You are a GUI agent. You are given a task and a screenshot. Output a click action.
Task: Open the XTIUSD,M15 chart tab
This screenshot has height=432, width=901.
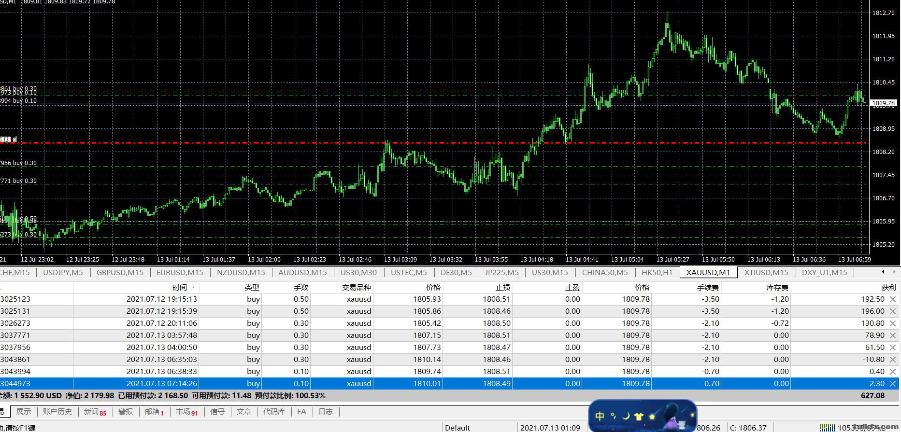[x=766, y=273]
